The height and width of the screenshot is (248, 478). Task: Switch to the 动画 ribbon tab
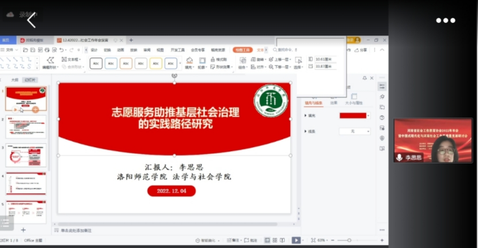pyautogui.click(x=120, y=50)
